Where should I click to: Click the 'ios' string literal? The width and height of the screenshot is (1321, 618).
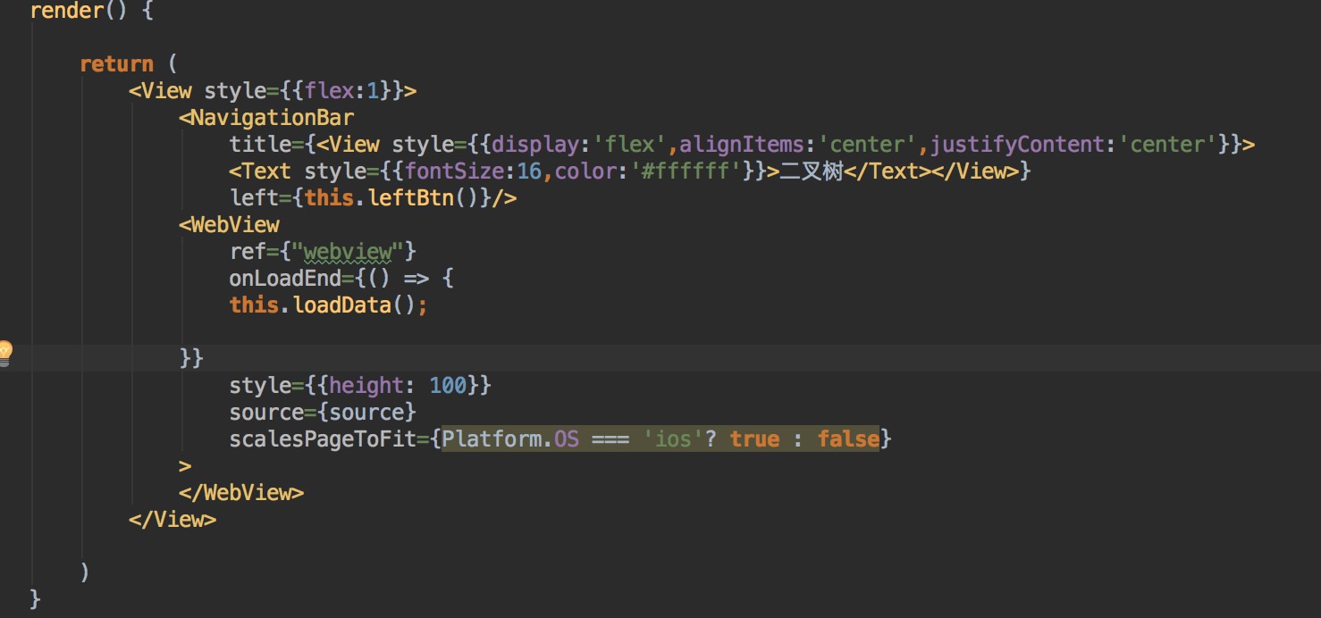coord(673,439)
